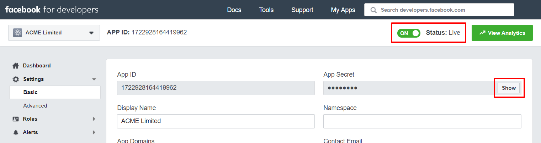Click the analytics trend arrow icon

click(x=482, y=33)
